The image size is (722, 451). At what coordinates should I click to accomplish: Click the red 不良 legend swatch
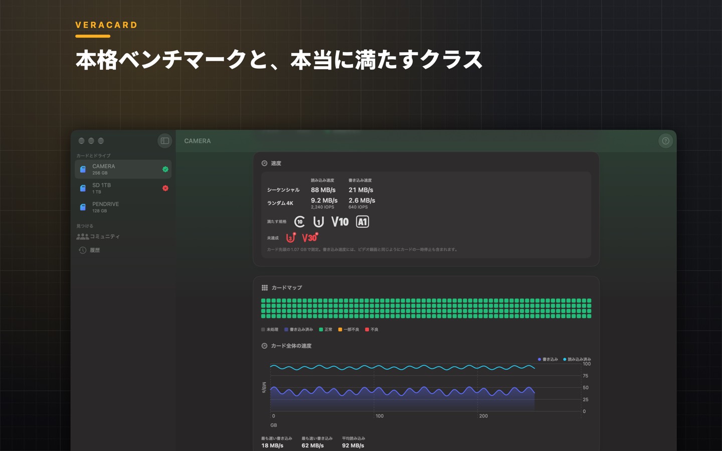[367, 330]
